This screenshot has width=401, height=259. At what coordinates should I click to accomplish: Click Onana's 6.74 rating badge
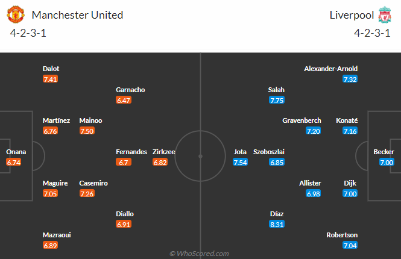coord(14,163)
